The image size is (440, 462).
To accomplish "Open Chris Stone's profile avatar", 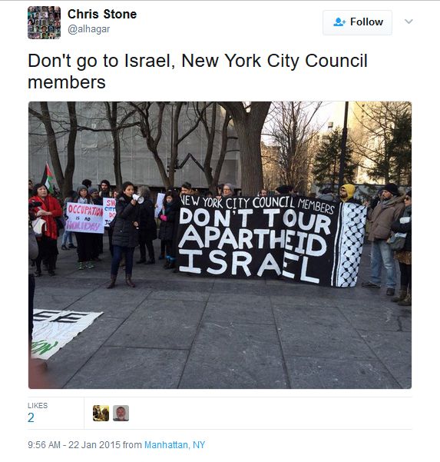I will tap(44, 23).
